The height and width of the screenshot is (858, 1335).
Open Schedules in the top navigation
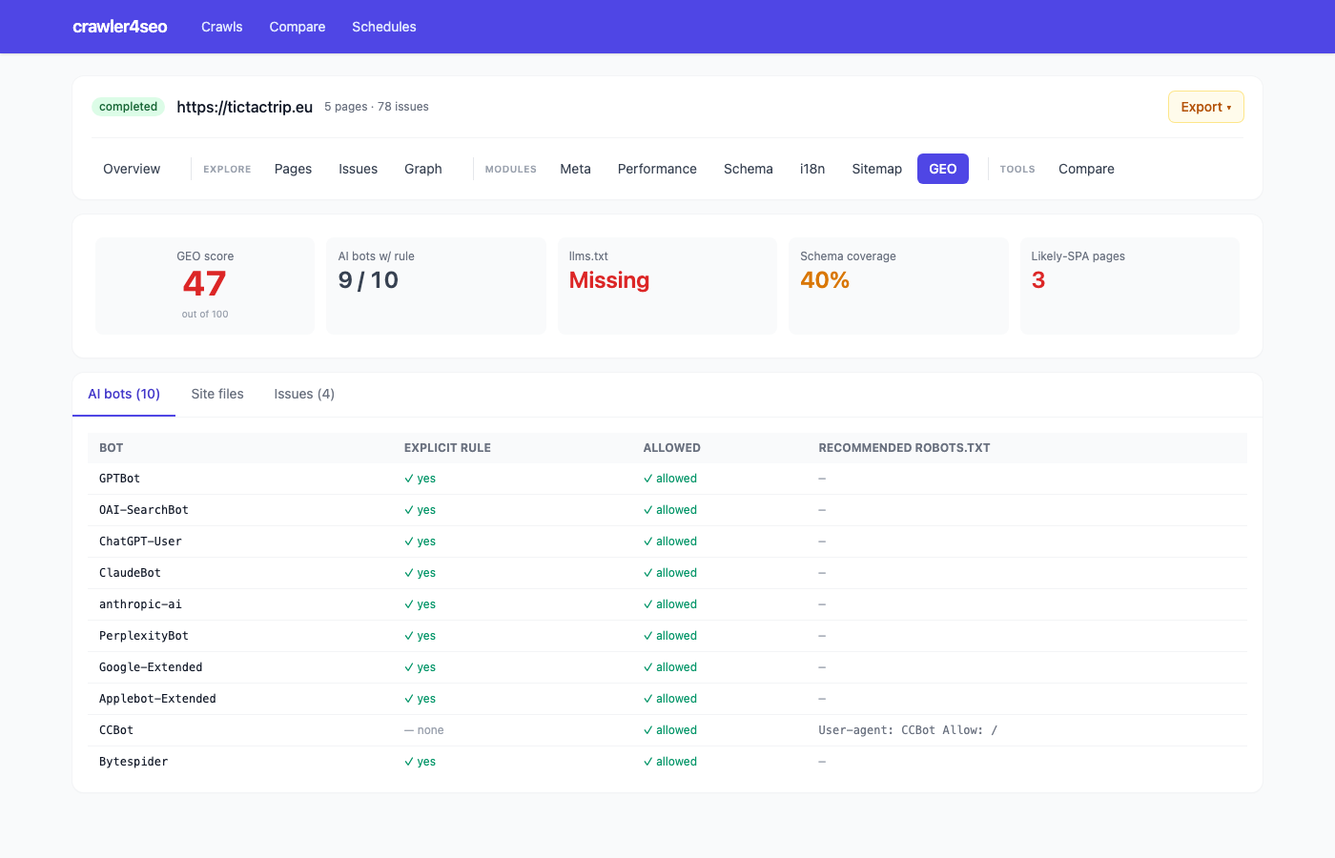click(x=384, y=27)
